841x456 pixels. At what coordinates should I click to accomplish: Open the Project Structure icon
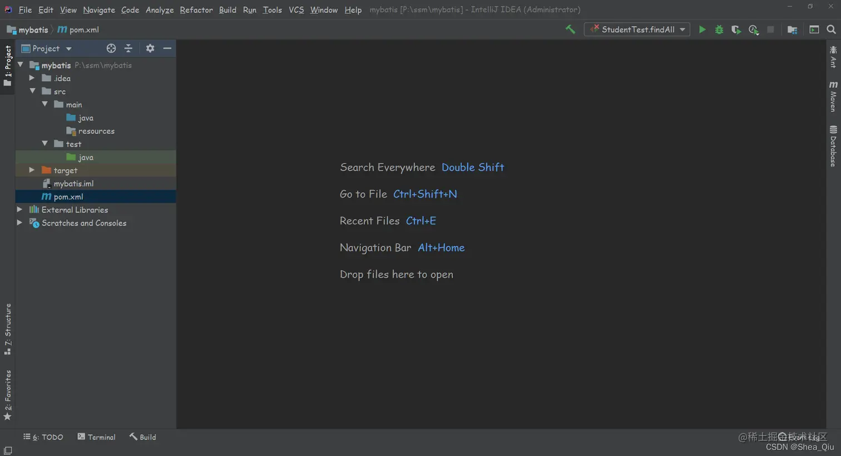(792, 30)
